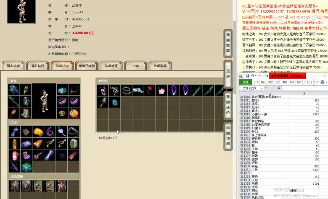
Task: Click the spear weapon in equipment slots
Action: [14, 101]
